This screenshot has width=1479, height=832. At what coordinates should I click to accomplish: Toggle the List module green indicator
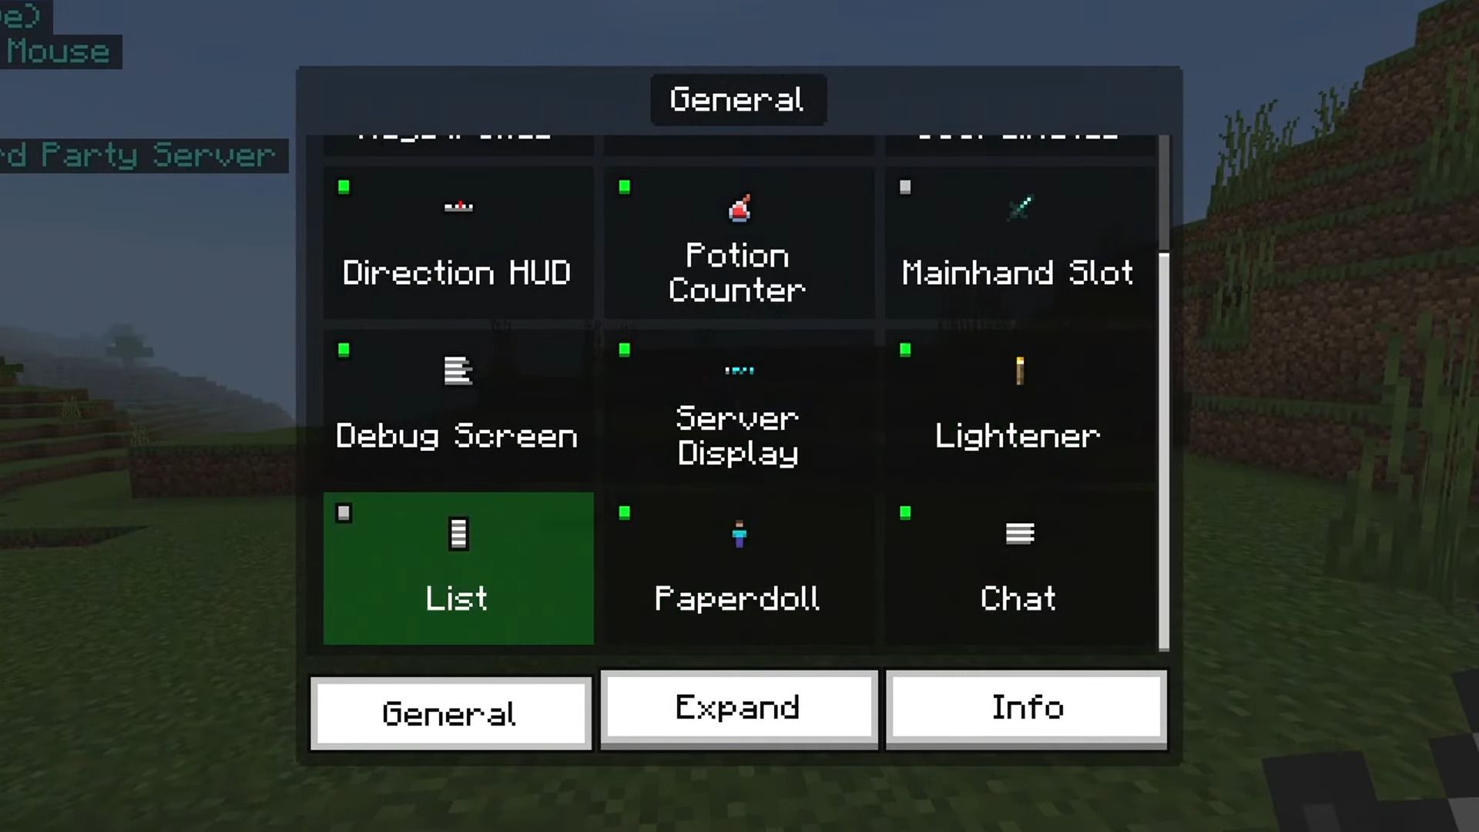[x=344, y=512]
